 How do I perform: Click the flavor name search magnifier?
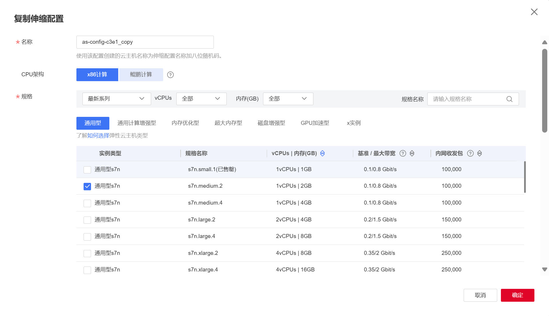point(509,99)
